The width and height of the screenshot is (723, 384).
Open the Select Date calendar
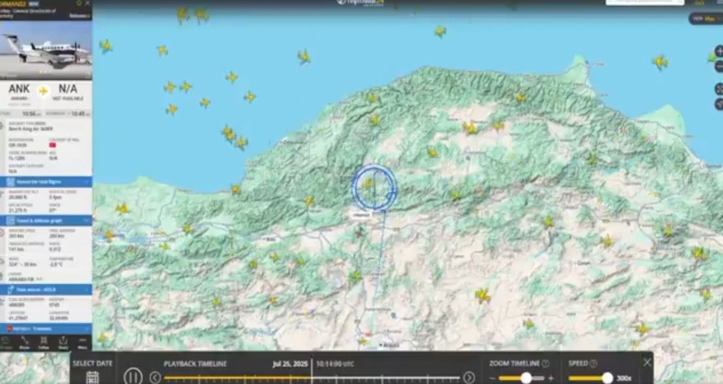[92, 377]
